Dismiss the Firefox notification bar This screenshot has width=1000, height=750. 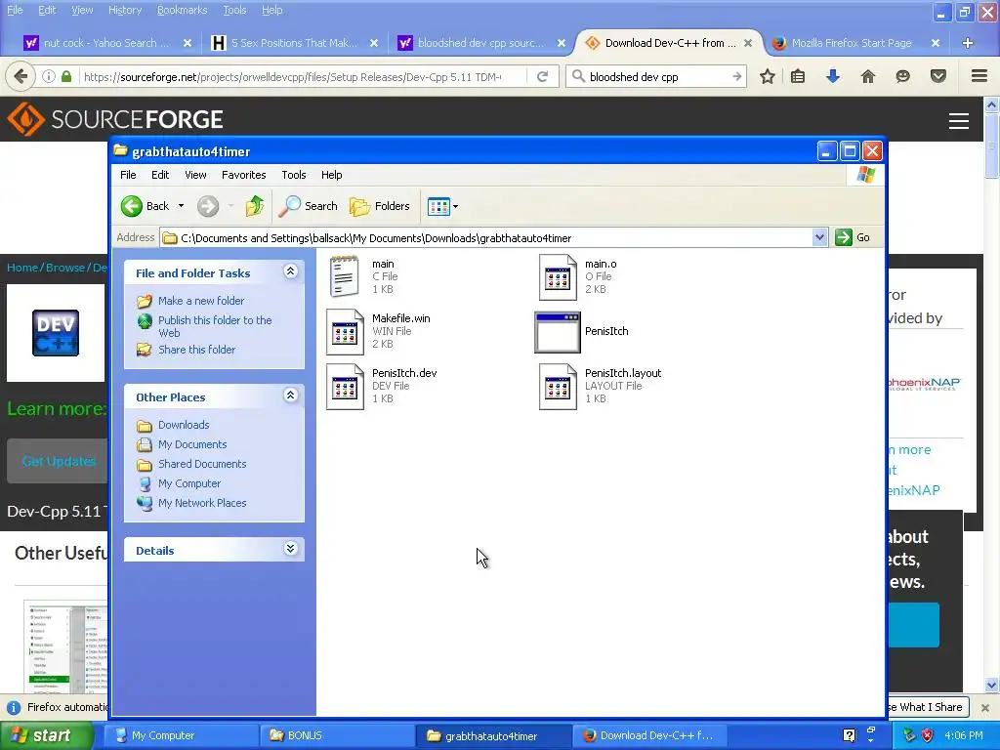coord(984,707)
